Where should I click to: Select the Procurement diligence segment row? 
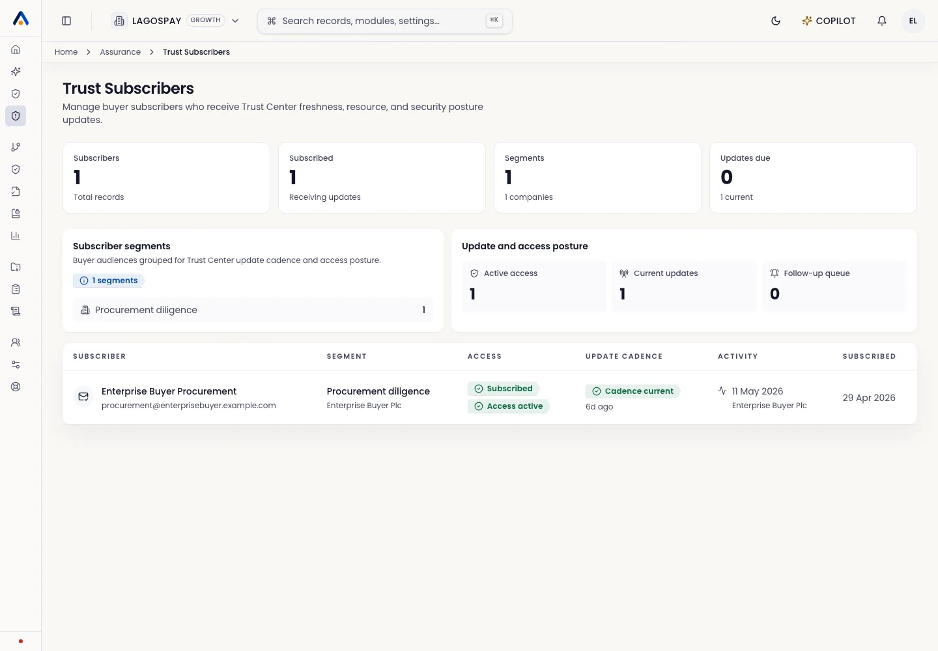pyautogui.click(x=253, y=310)
